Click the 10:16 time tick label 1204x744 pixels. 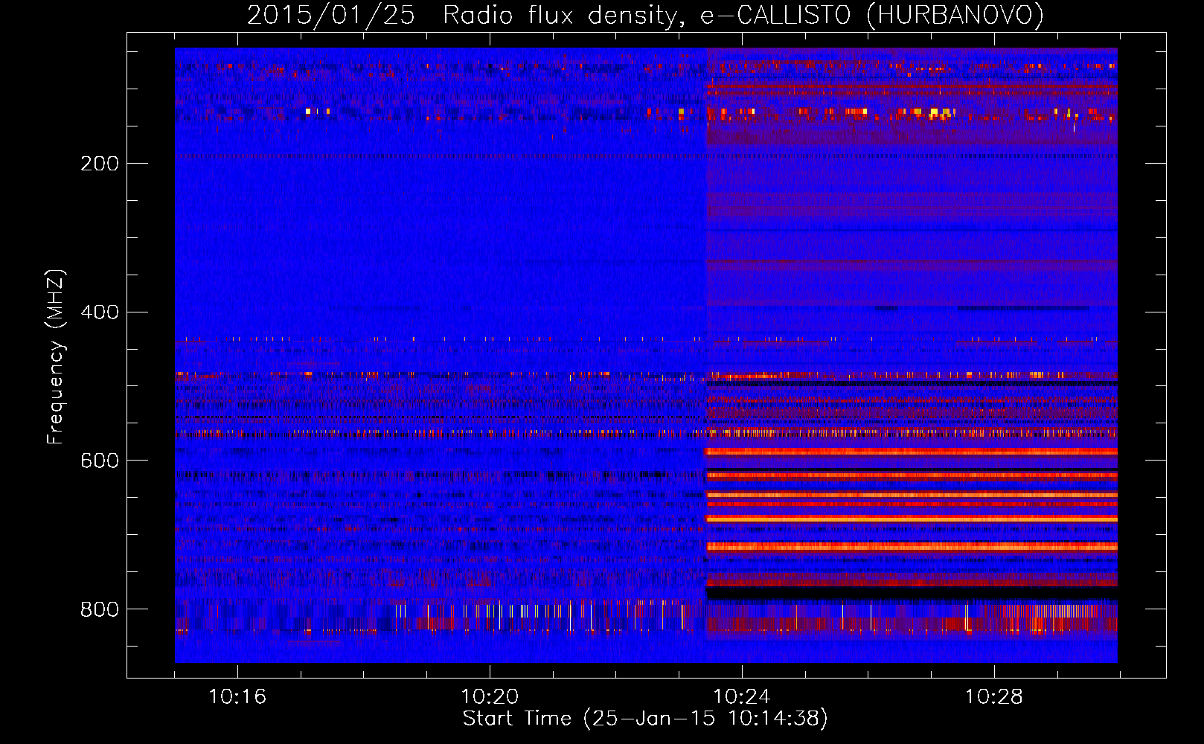coord(237,697)
